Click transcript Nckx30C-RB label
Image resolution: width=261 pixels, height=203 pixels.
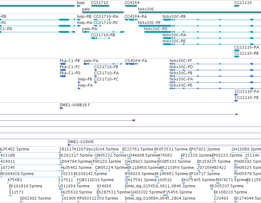coord(174,17)
